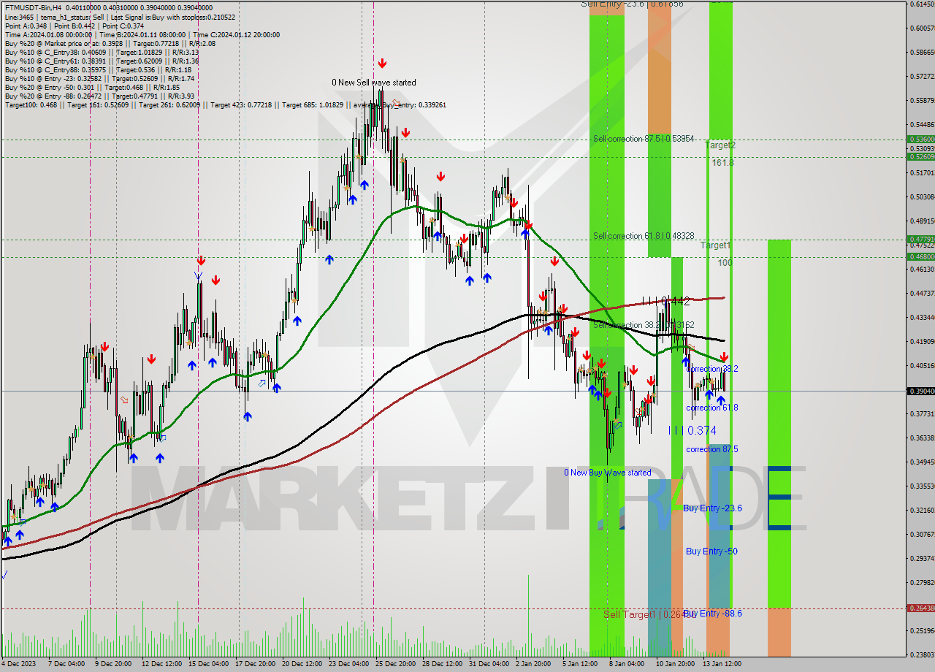Click the green 0.47791 price tag
This screenshot has width=935, height=672.
(920, 239)
